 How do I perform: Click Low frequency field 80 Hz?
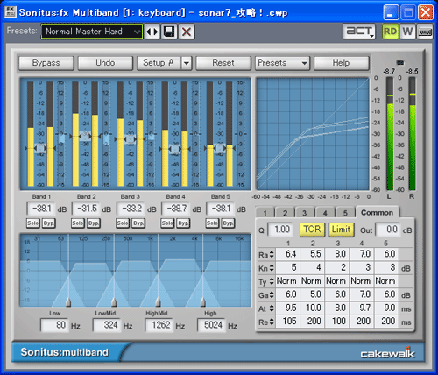click(54, 325)
